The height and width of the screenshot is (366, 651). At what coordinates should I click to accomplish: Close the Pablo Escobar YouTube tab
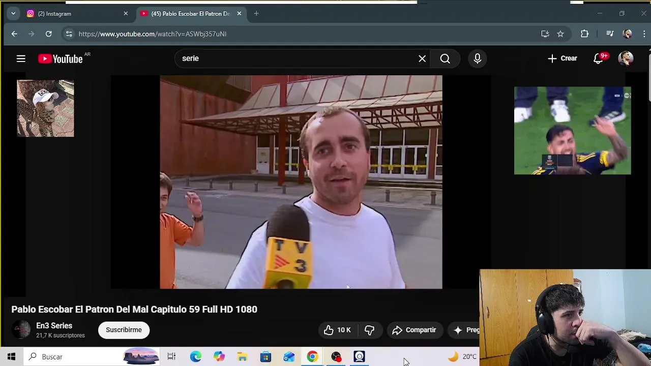(239, 14)
